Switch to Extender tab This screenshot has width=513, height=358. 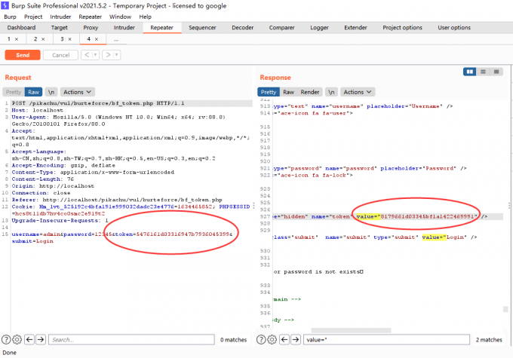pyautogui.click(x=355, y=28)
